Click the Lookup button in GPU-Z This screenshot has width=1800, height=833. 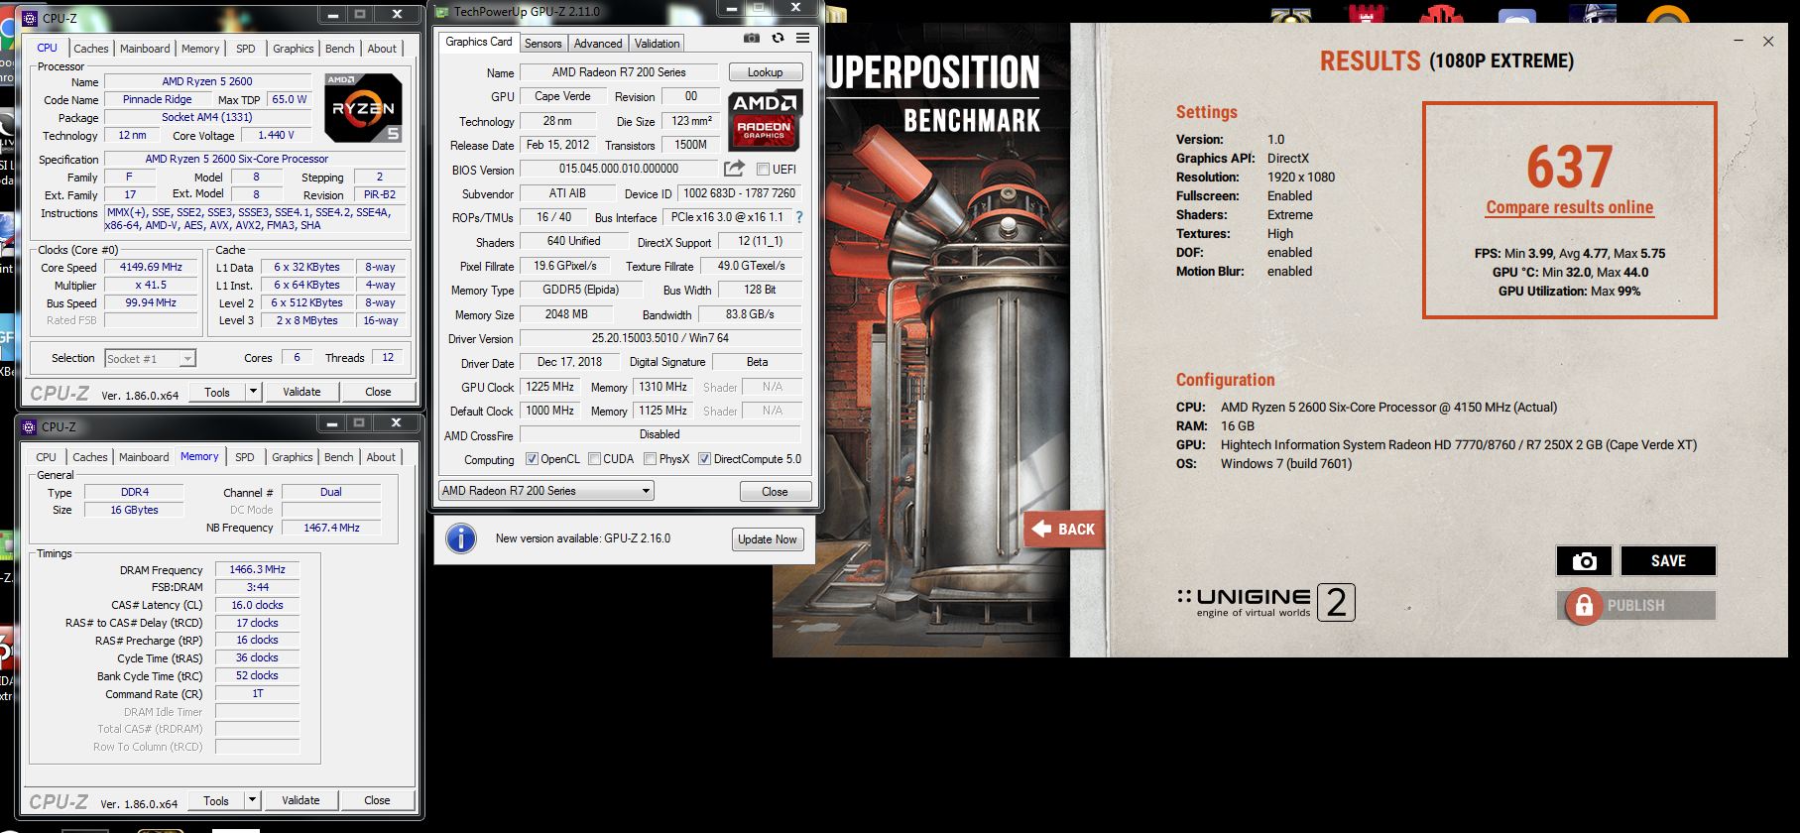pos(766,72)
